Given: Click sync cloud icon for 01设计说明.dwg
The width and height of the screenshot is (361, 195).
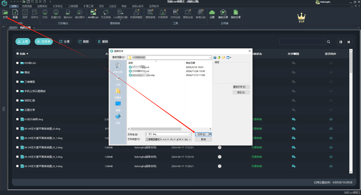Looking at the screenshot, I should click(x=331, y=119).
